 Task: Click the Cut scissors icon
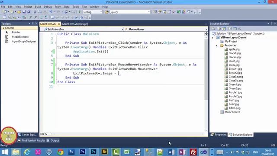pyautogui.click(x=35, y=12)
